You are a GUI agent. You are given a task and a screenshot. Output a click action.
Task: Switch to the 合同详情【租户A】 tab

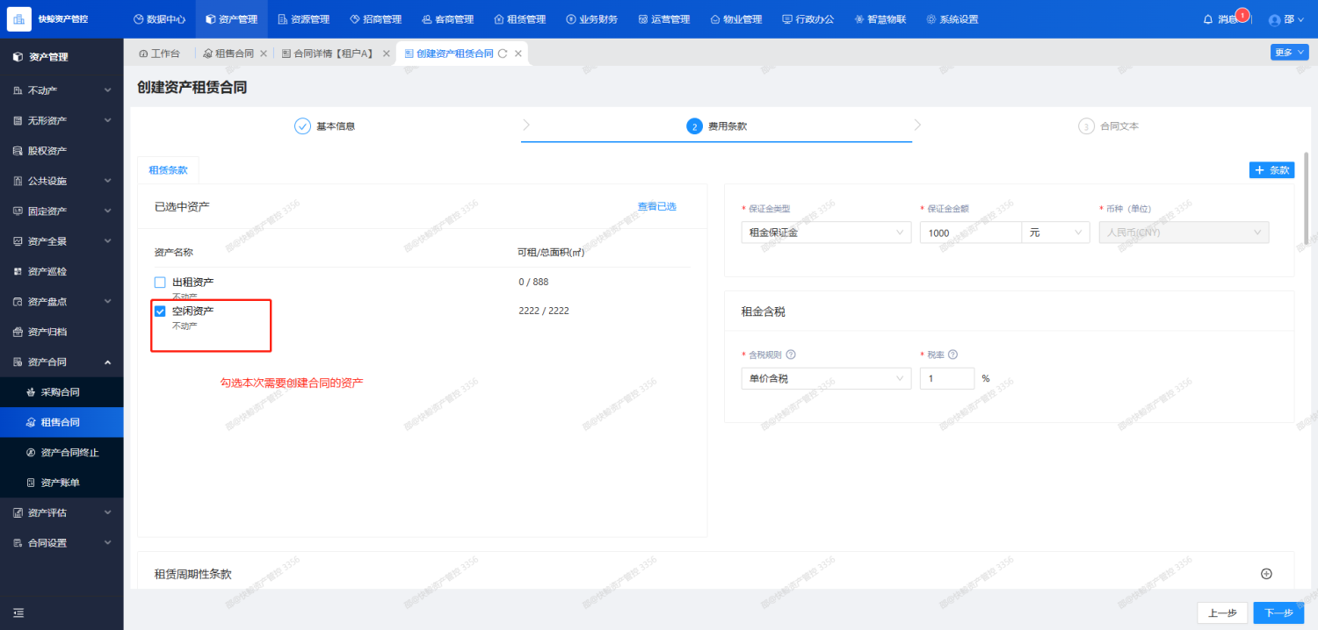[x=327, y=54]
